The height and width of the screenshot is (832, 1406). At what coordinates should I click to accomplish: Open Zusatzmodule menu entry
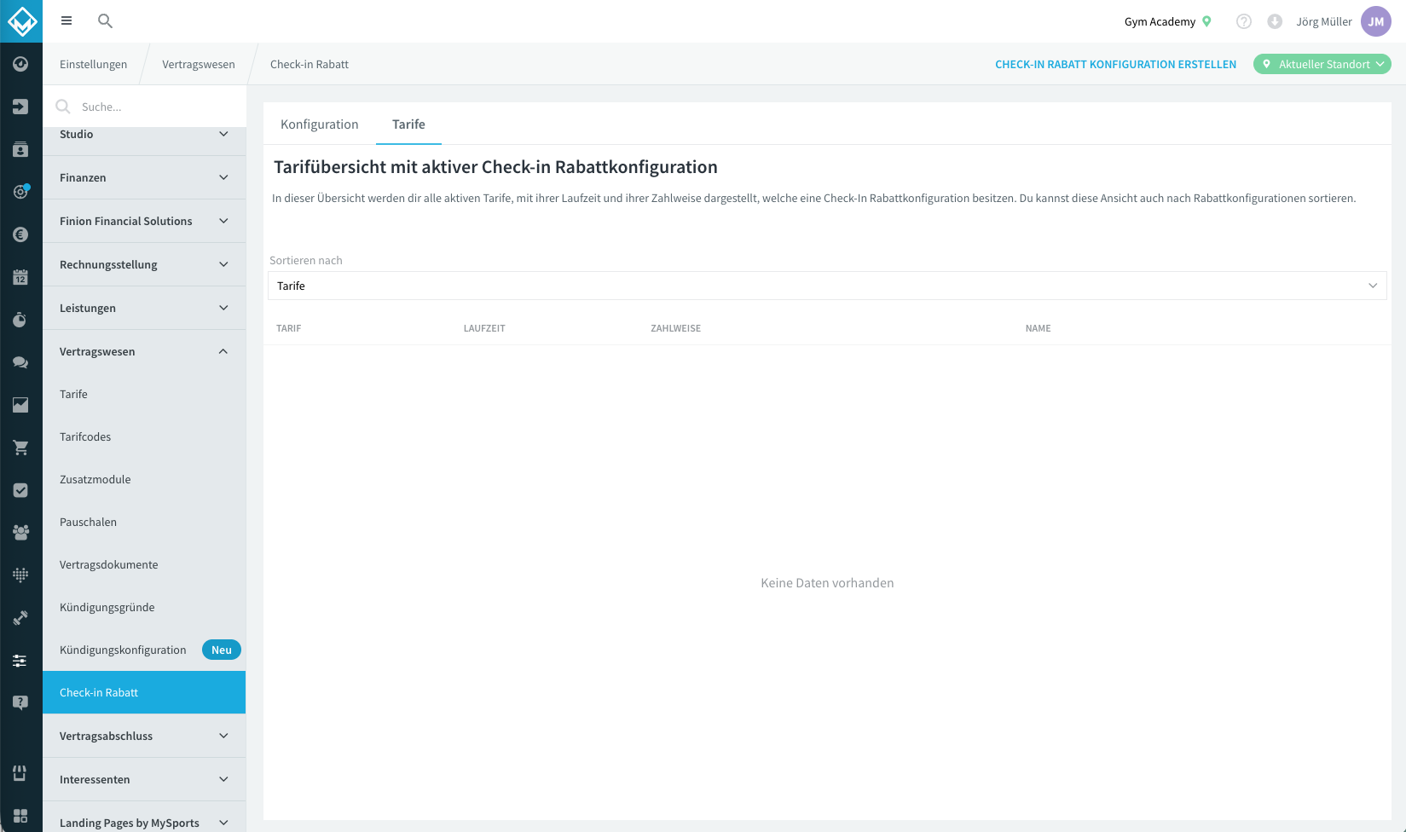click(144, 479)
